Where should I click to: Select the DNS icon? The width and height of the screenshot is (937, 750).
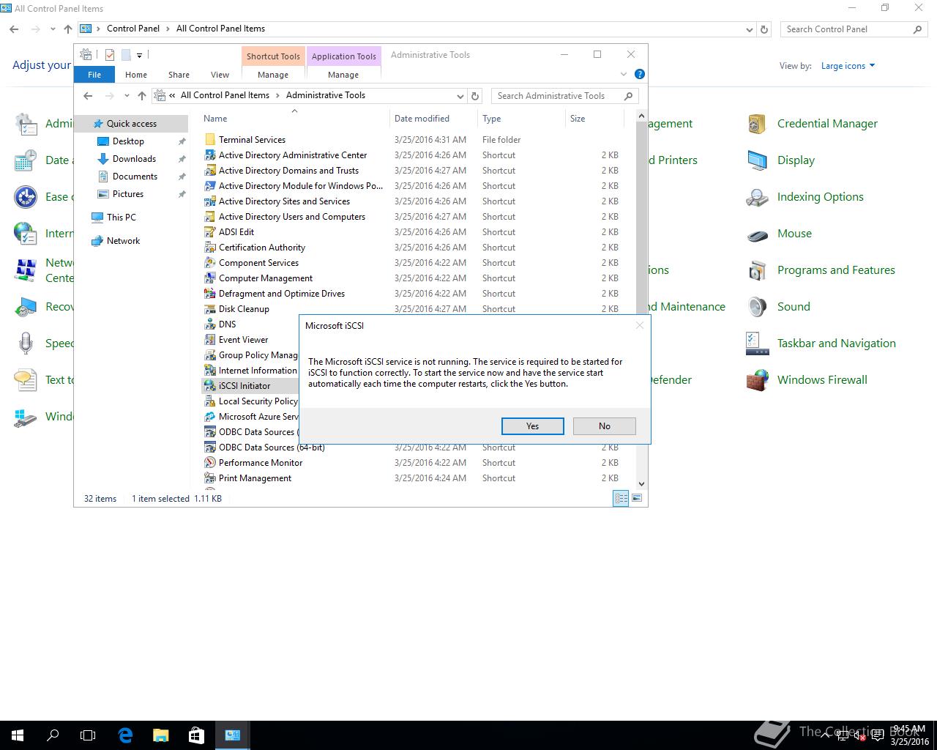click(x=210, y=324)
